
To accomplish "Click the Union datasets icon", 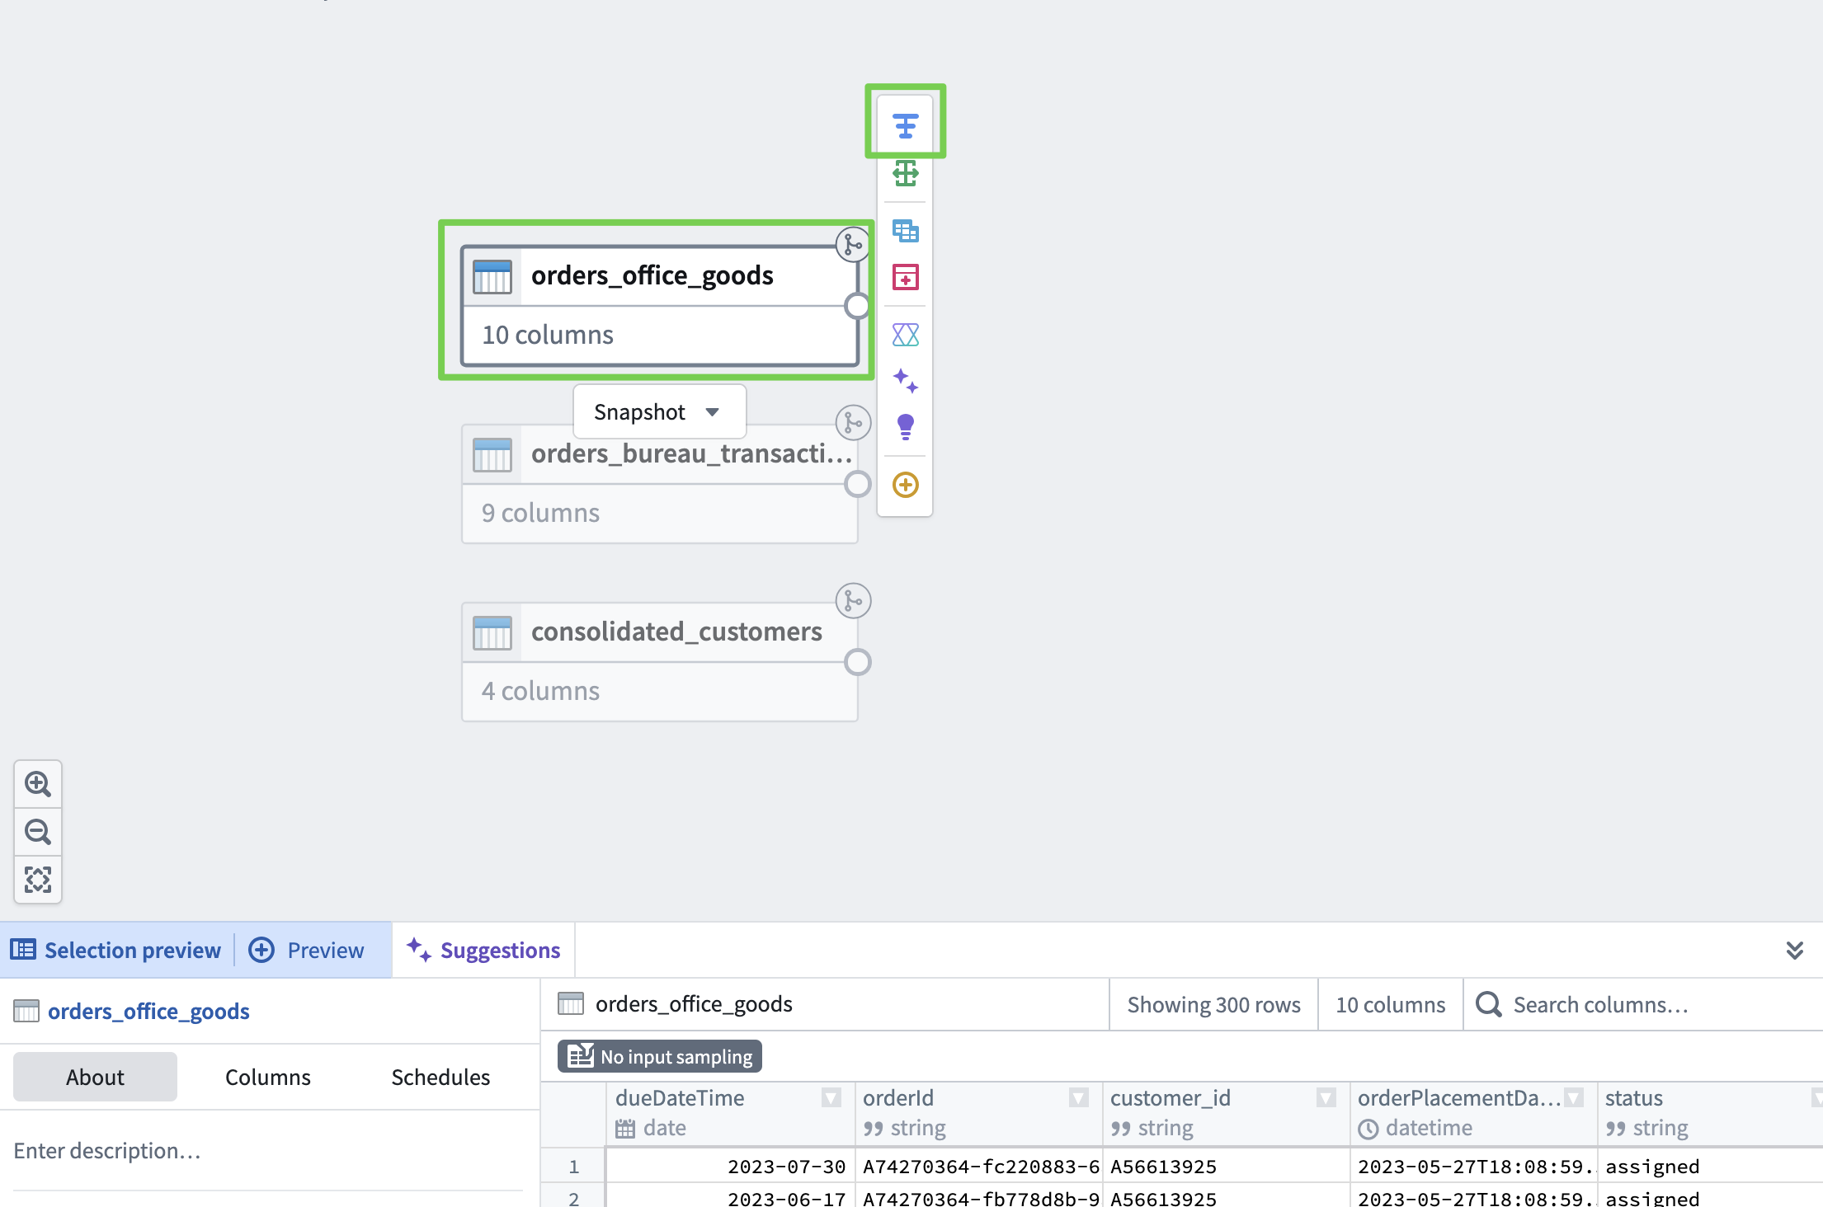I will coord(905,231).
